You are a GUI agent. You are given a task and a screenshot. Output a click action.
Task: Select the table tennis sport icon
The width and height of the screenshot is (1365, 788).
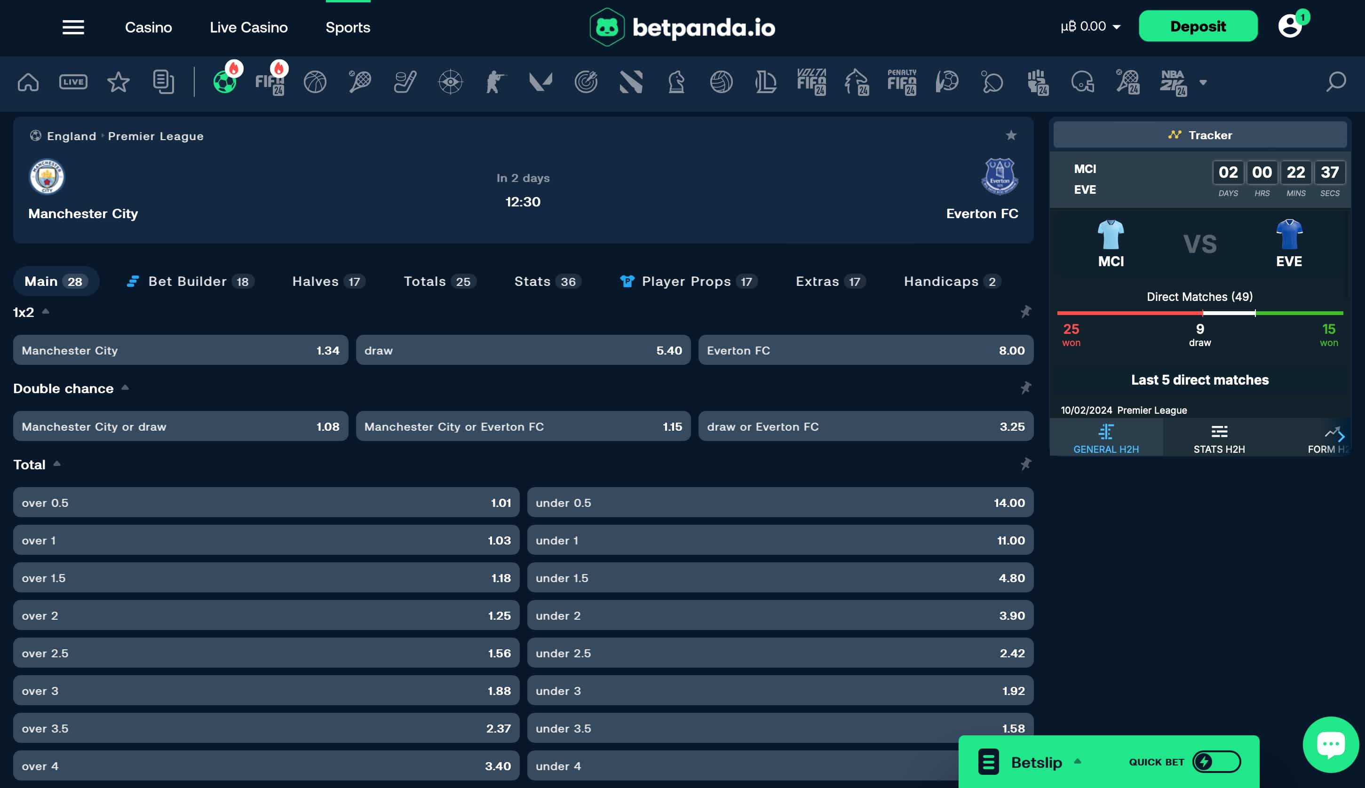pos(992,82)
